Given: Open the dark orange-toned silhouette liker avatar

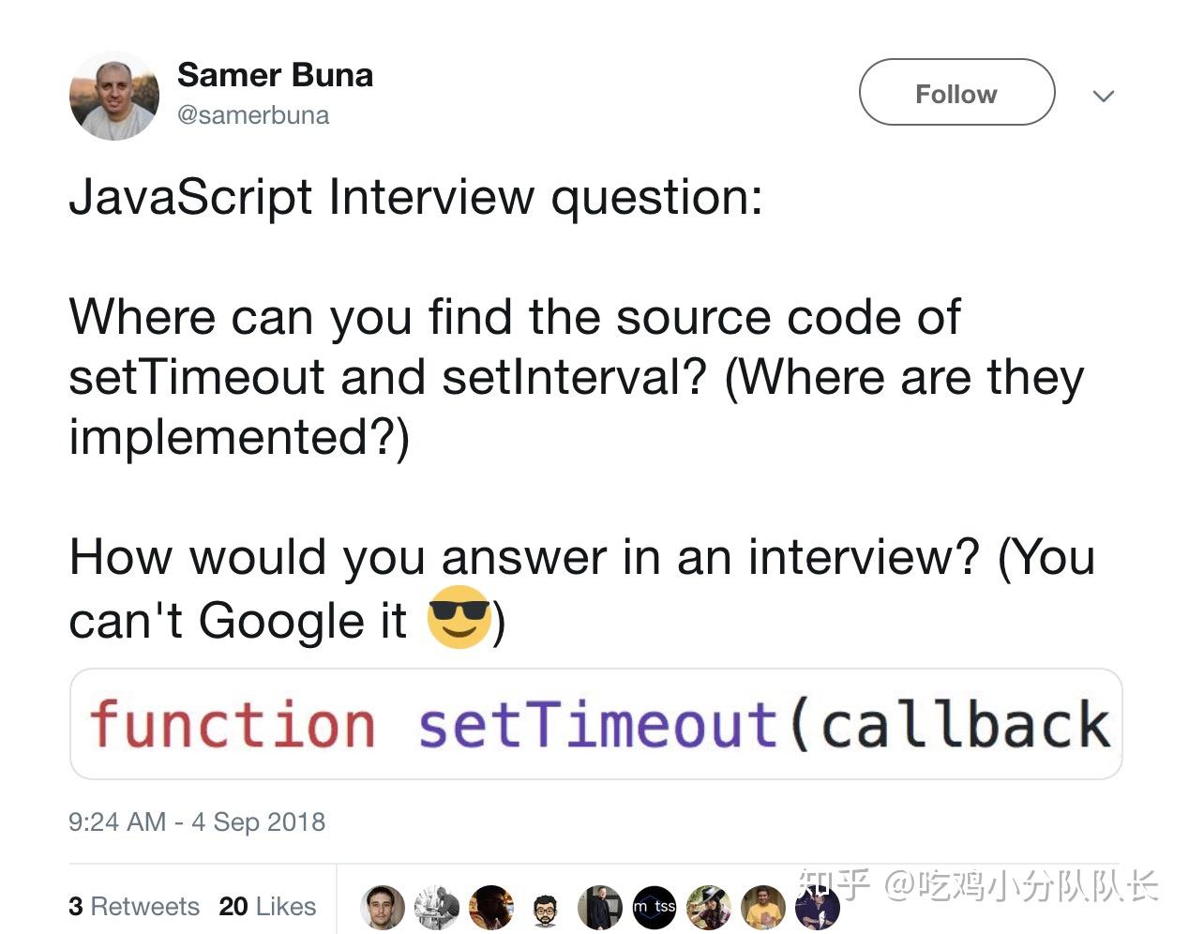Looking at the screenshot, I should (x=491, y=907).
